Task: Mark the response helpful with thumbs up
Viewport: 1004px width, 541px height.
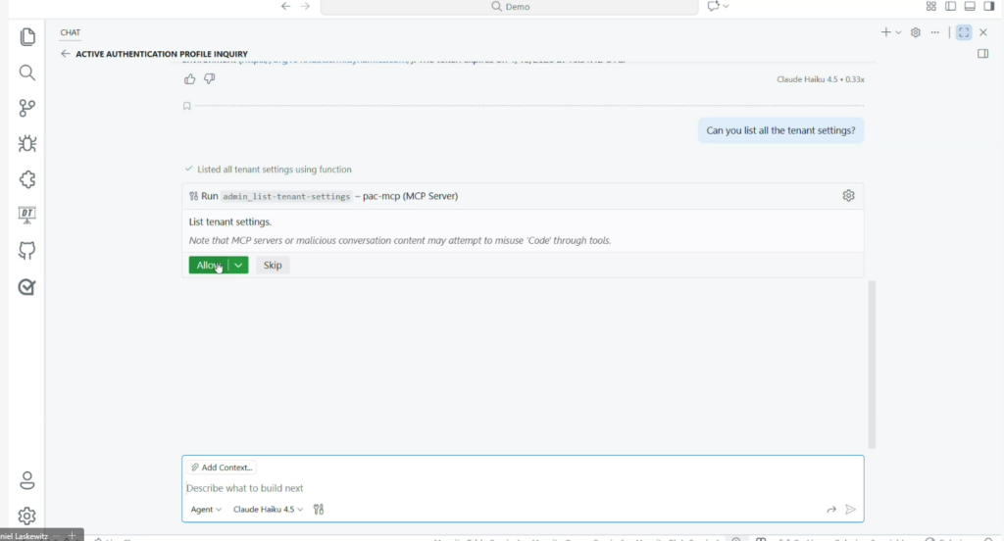Action: pos(189,78)
